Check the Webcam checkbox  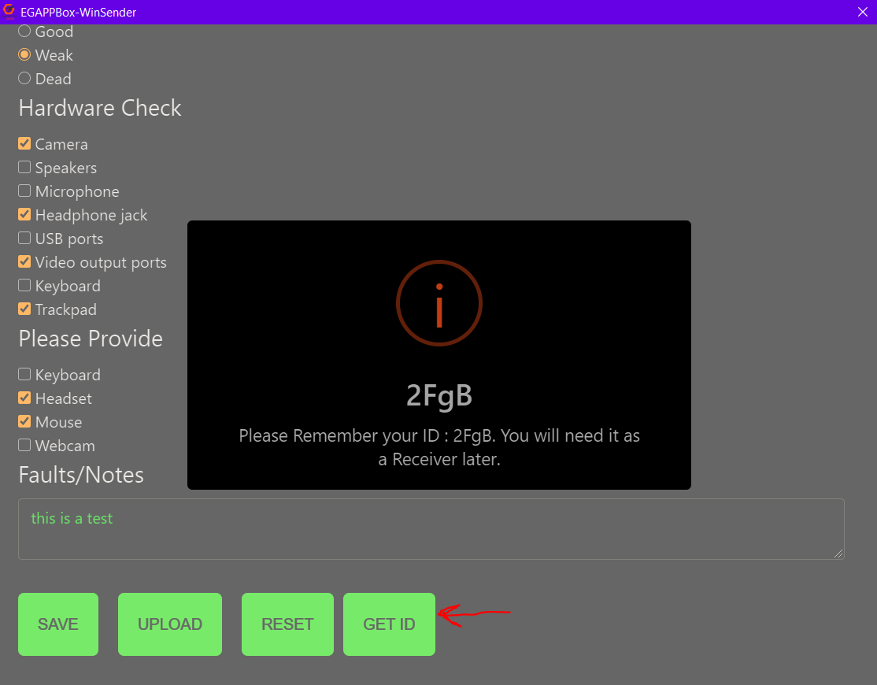point(24,446)
